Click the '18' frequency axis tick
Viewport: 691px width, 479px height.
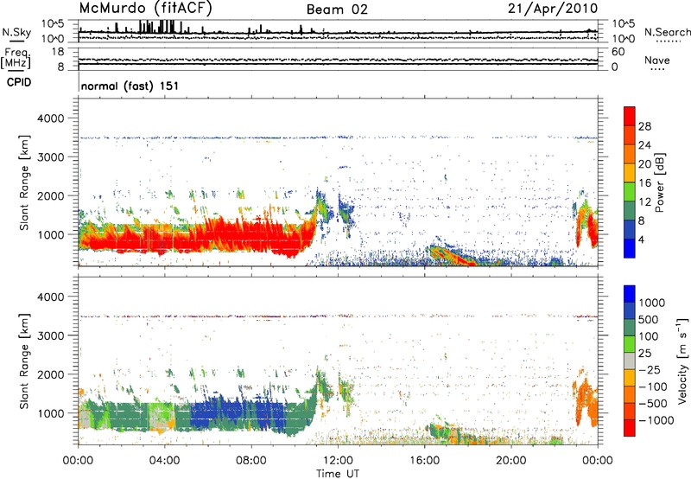tap(59, 52)
